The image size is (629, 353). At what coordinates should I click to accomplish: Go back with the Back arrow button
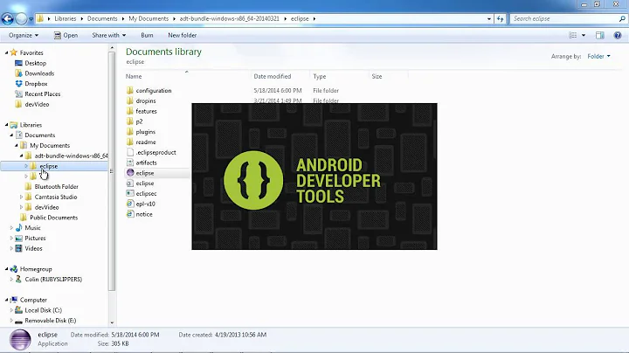pyautogui.click(x=7, y=18)
